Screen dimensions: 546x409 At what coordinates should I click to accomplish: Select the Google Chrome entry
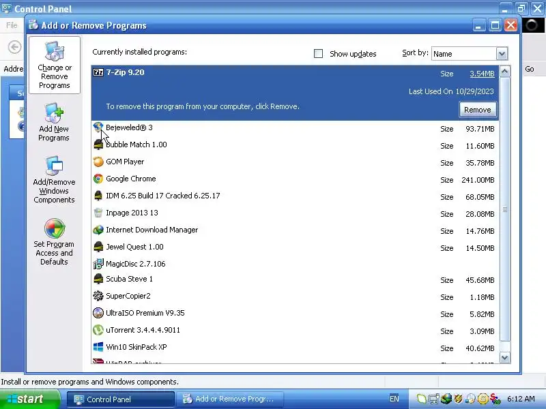tap(295, 179)
